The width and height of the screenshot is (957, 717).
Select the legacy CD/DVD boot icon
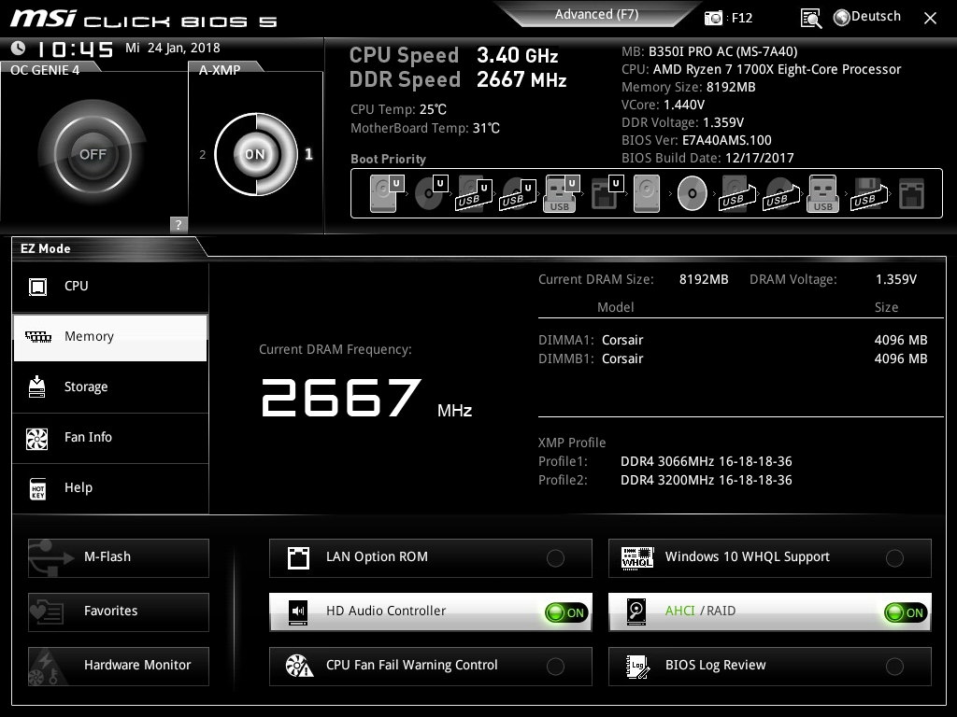coord(693,193)
